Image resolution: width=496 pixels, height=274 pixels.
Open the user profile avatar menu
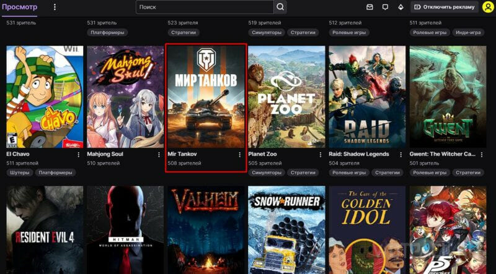487,7
